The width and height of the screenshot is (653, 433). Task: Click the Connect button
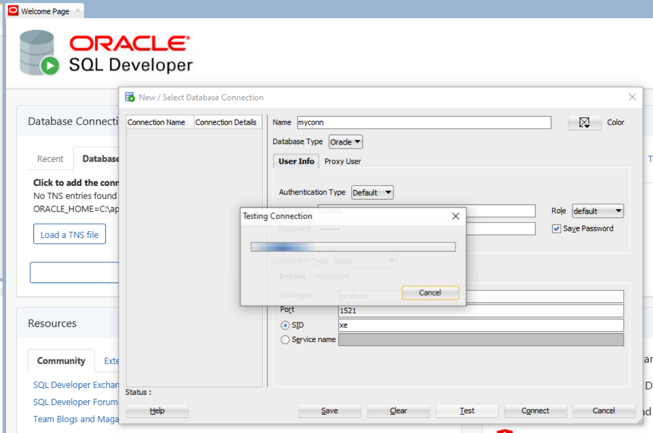536,411
